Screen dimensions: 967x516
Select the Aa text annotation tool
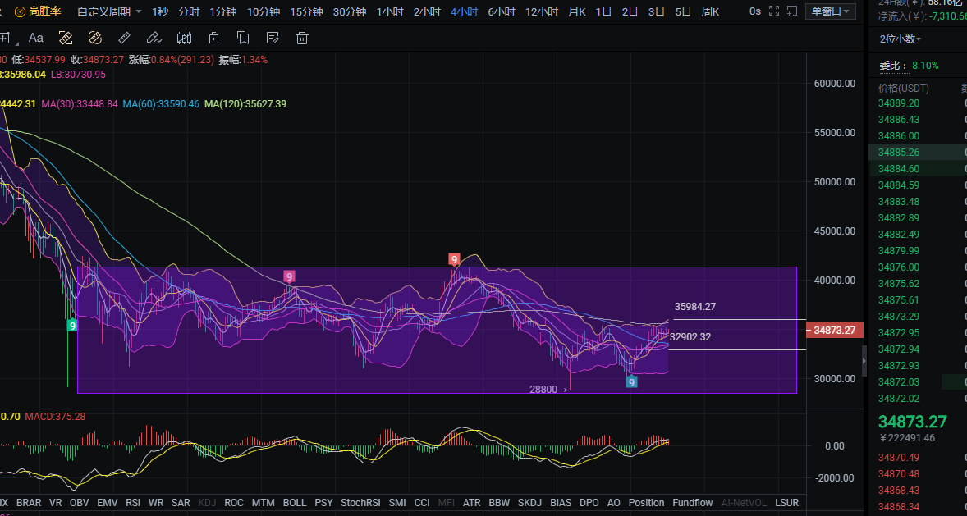(36, 38)
